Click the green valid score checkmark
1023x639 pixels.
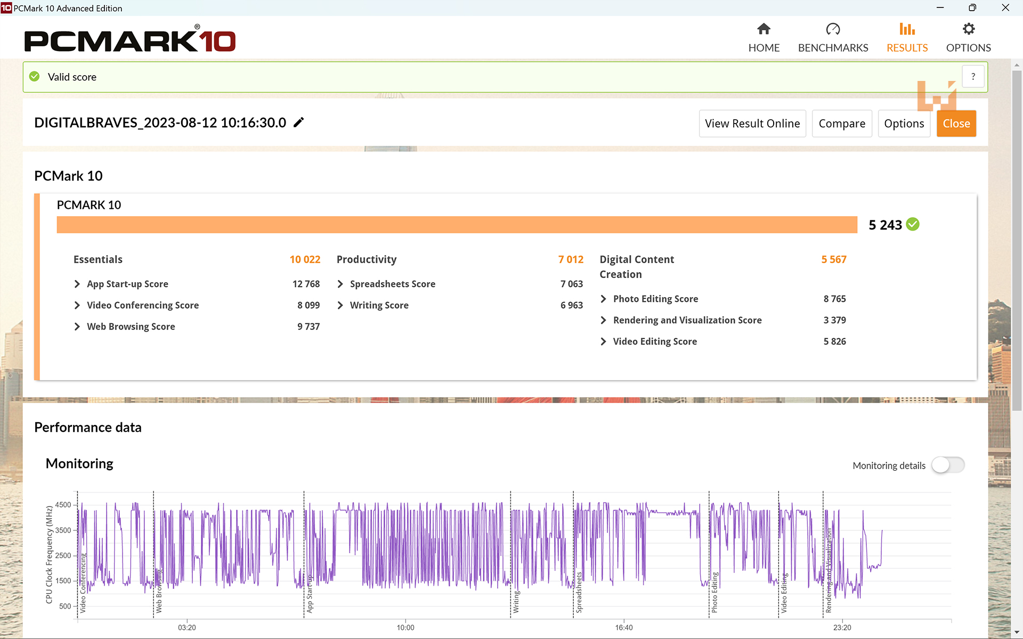[35, 77]
